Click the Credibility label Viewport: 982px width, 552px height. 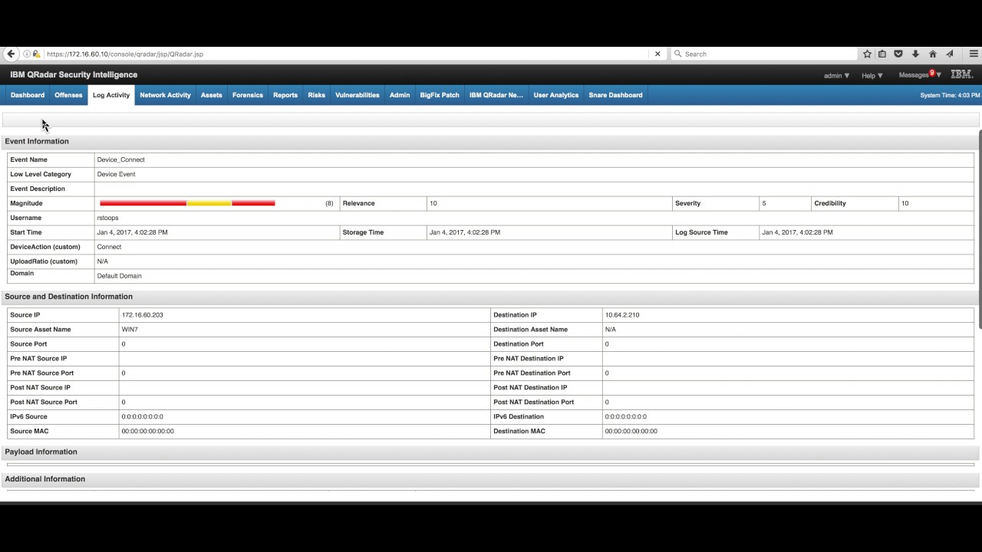[x=830, y=203]
